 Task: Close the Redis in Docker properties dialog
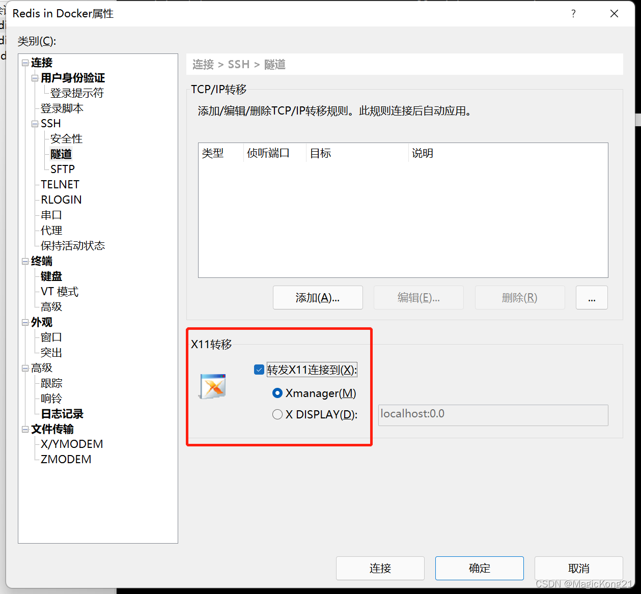[615, 14]
